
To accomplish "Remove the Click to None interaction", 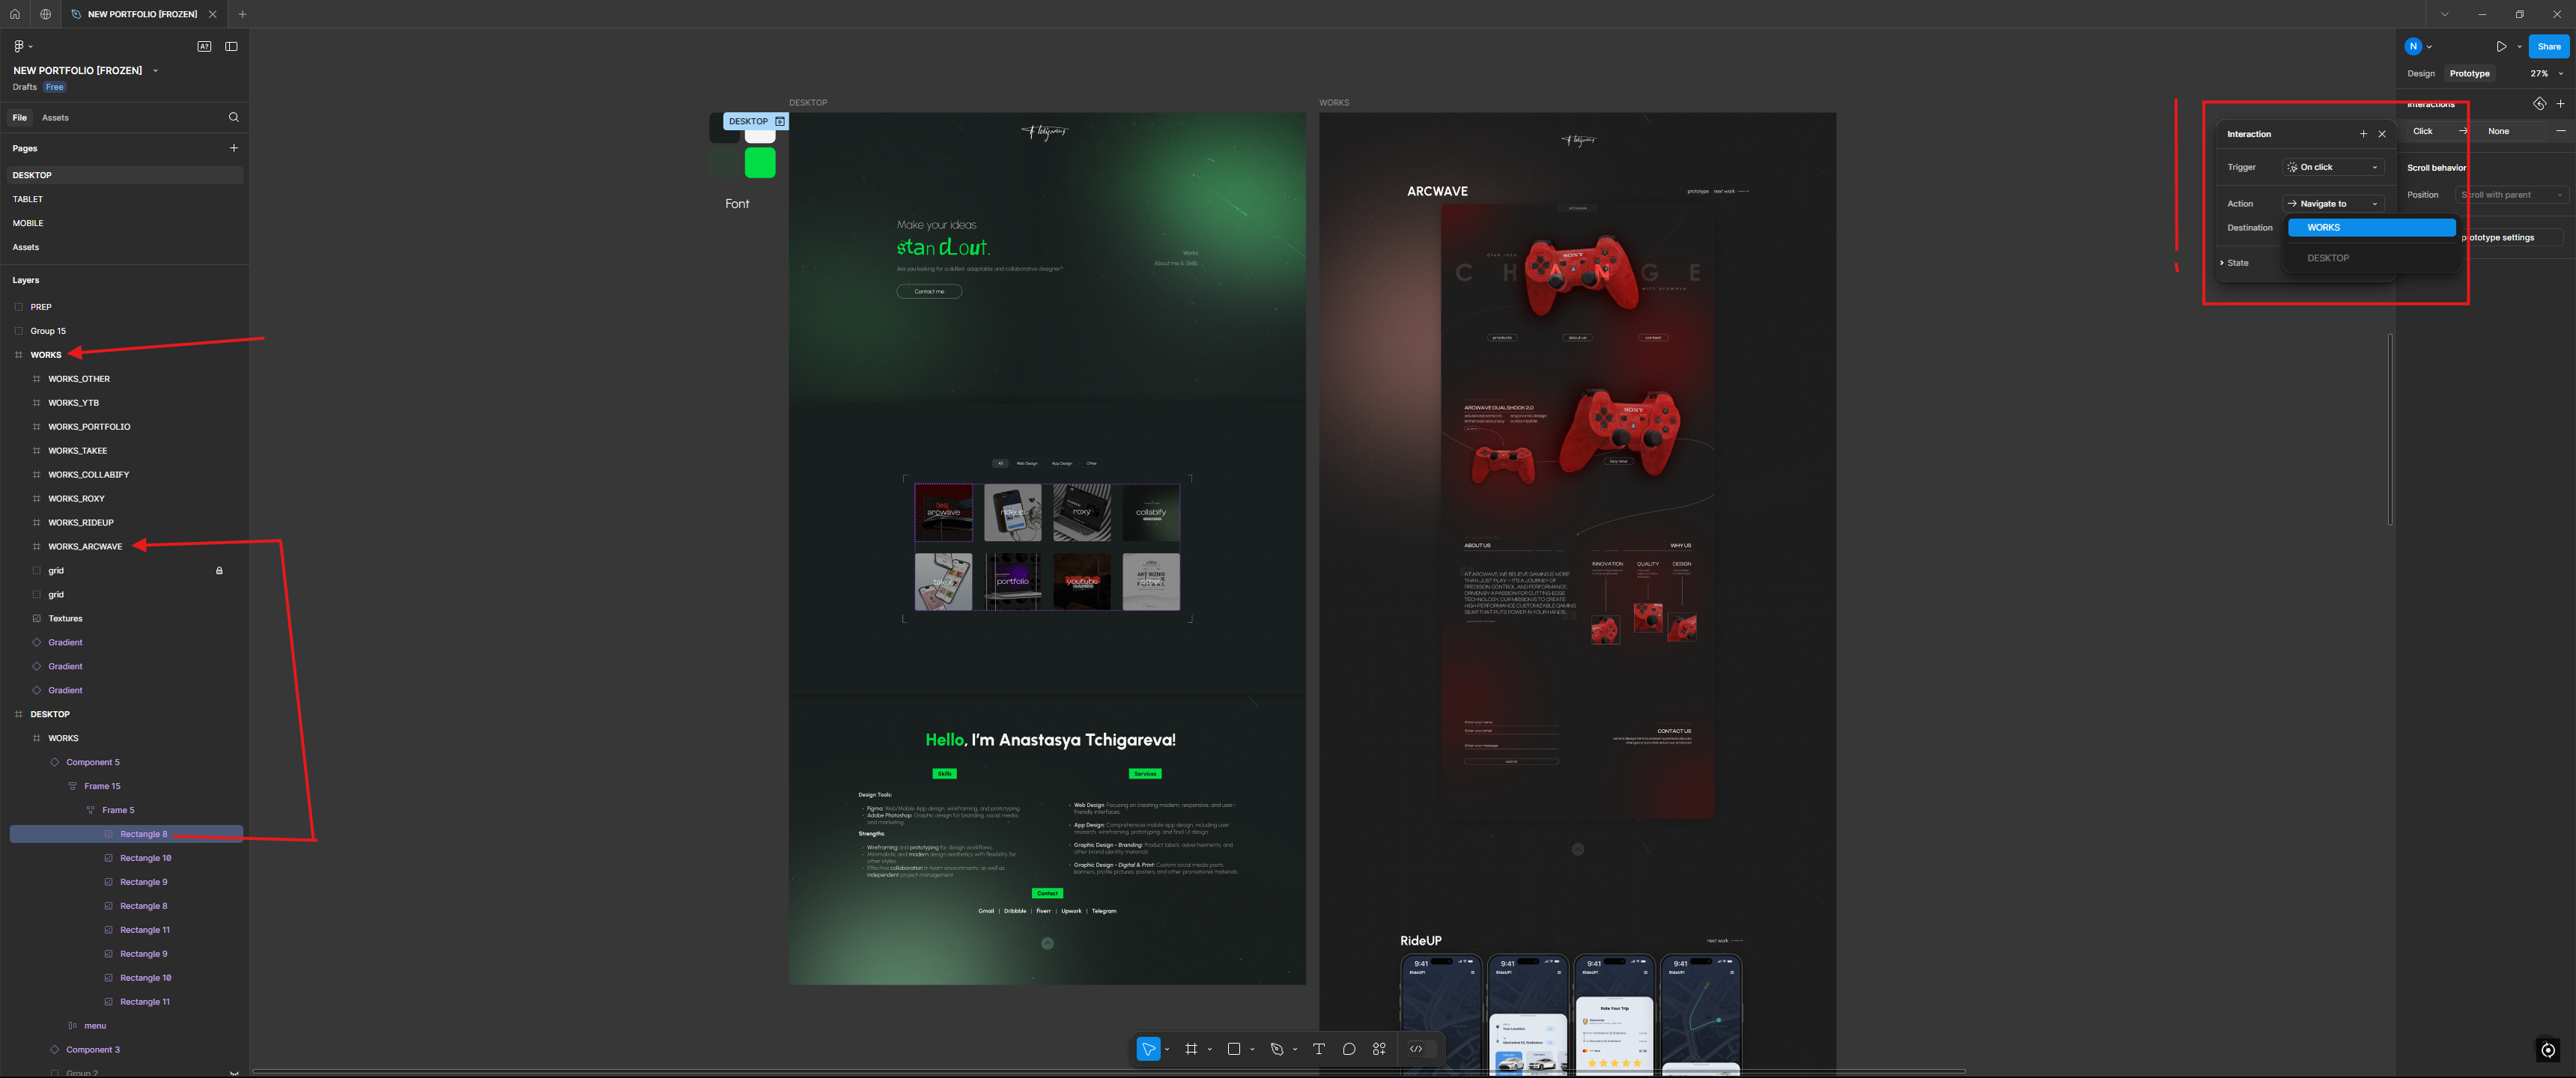I will pyautogui.click(x=2560, y=131).
